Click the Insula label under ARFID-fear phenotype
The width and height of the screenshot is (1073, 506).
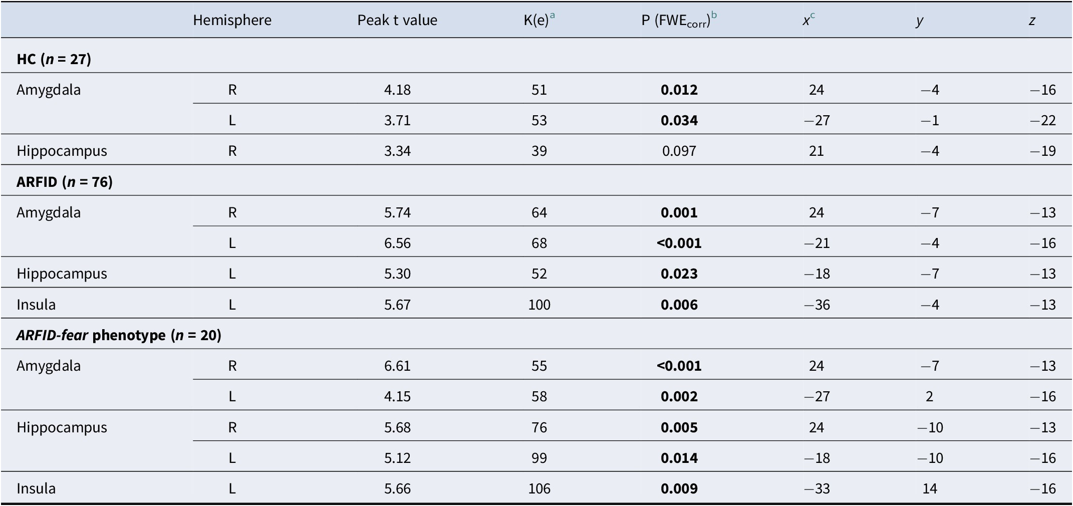(x=36, y=488)
